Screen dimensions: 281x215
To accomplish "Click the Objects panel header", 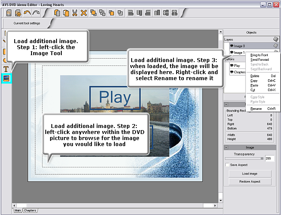I will coord(251,33).
